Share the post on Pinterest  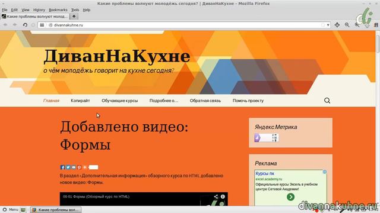tap(79, 167)
